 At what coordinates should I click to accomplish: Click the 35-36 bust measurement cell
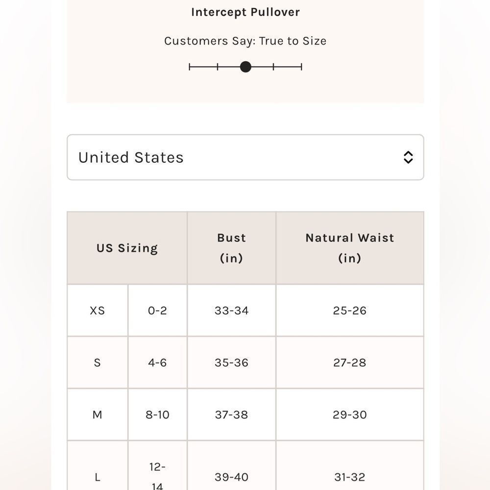tap(232, 363)
